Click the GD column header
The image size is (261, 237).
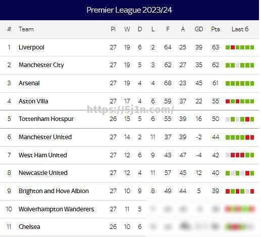click(x=199, y=29)
